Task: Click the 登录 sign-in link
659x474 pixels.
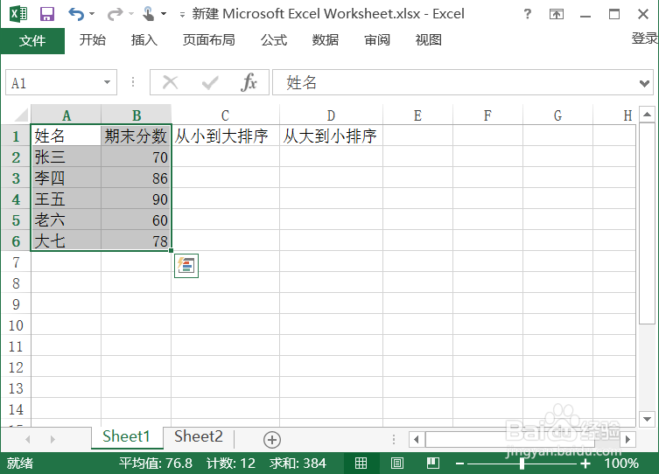Action: [644, 38]
